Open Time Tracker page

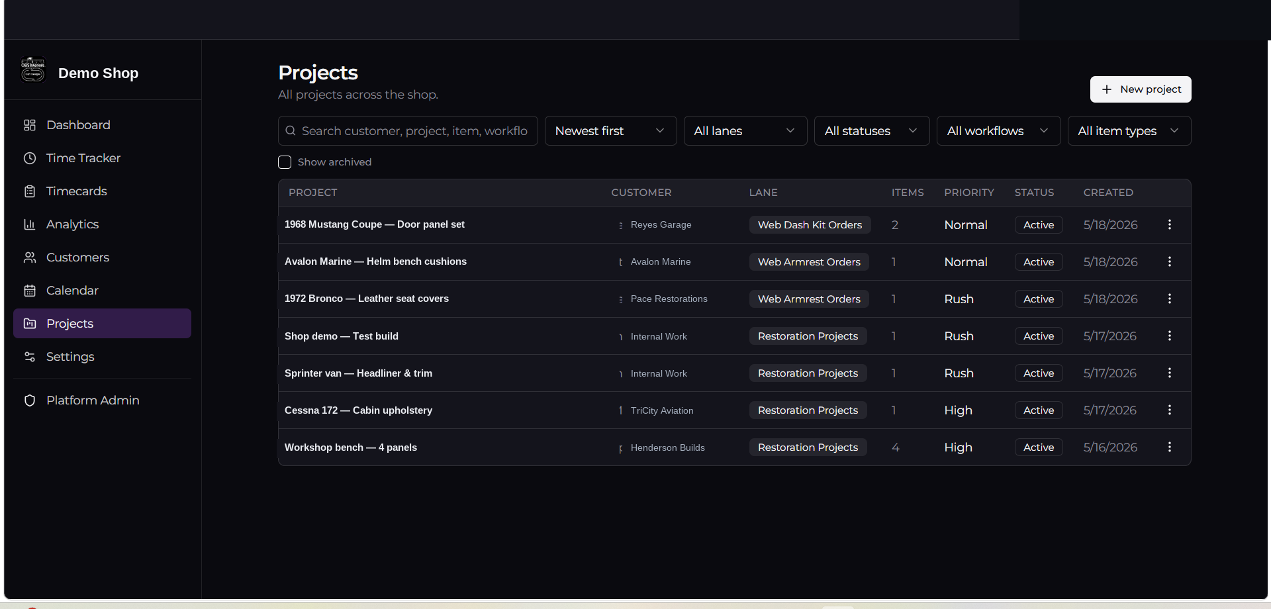(x=102, y=158)
